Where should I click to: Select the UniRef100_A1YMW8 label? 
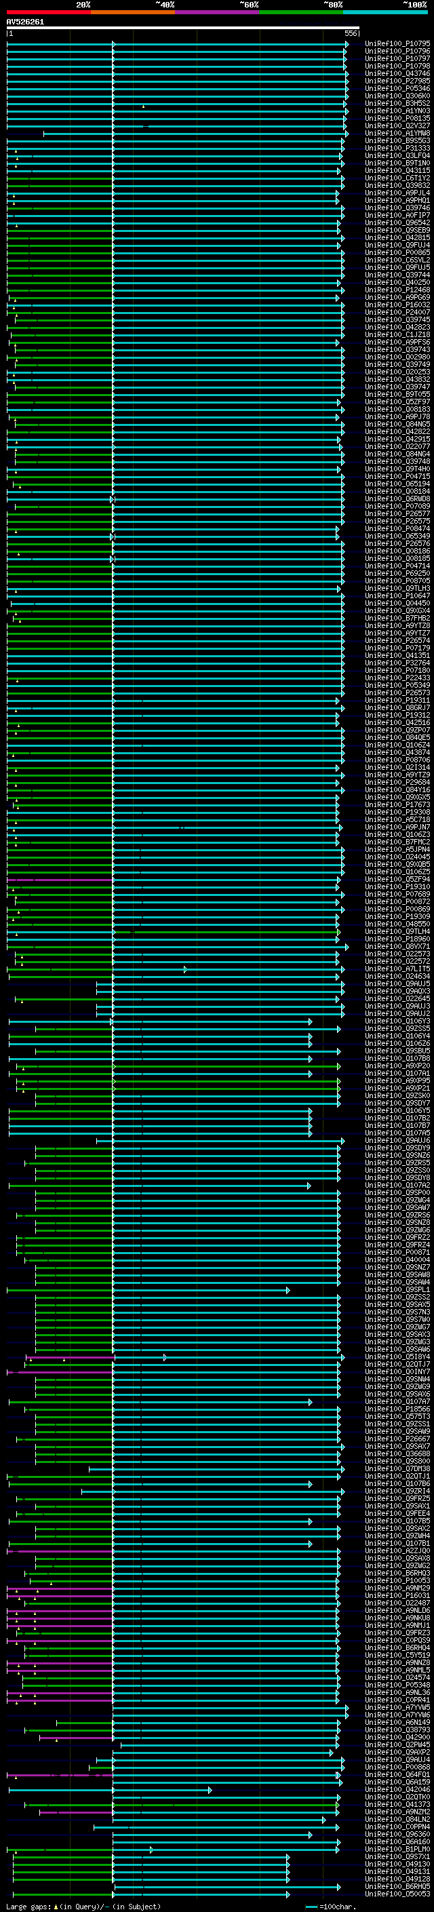[397, 133]
